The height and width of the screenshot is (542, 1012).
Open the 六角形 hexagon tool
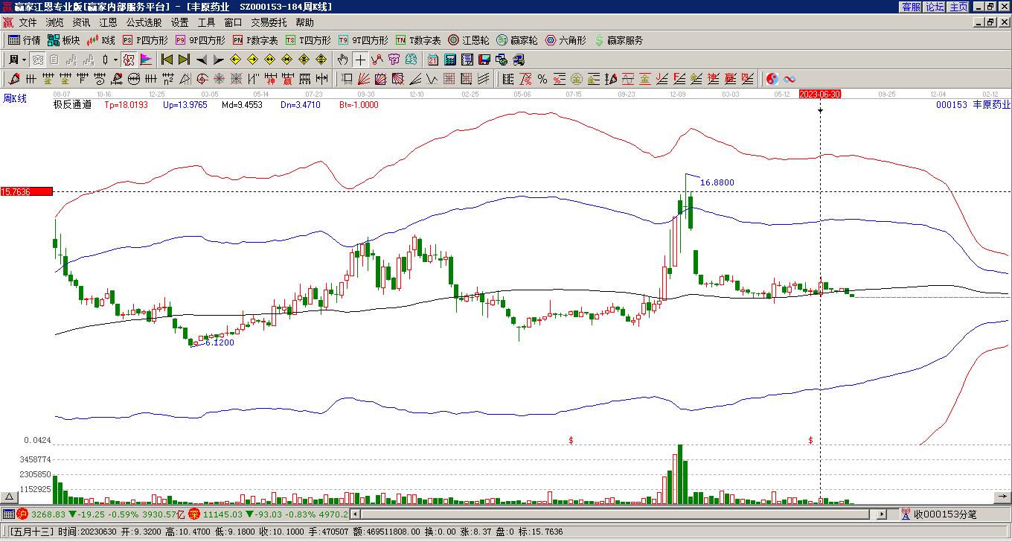[x=566, y=40]
